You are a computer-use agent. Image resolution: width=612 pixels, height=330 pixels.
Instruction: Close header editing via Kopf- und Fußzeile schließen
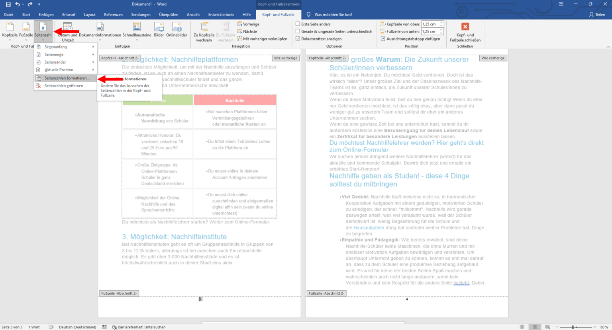coord(465,32)
